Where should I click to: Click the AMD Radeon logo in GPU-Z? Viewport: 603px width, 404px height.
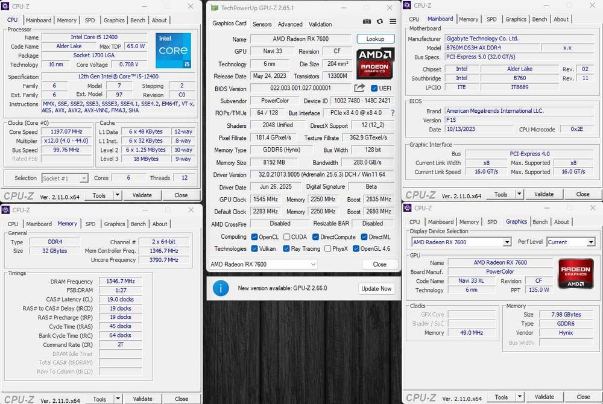[x=375, y=63]
